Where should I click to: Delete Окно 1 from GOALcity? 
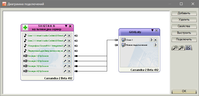coord(155,40)
